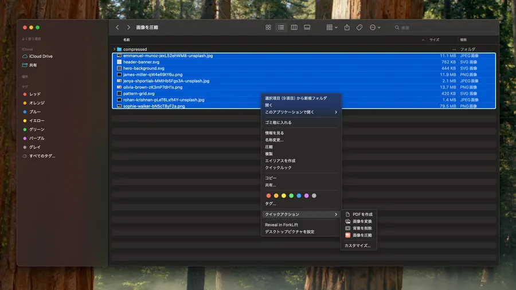Image resolution: width=516 pixels, height=290 pixels.
Task: Select header-banner.svg file
Action: [x=304, y=62]
